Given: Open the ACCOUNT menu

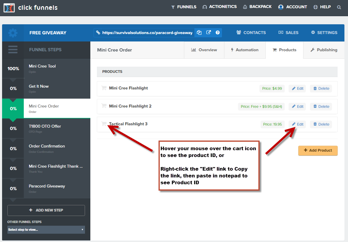Looking at the screenshot, I should pos(292,7).
